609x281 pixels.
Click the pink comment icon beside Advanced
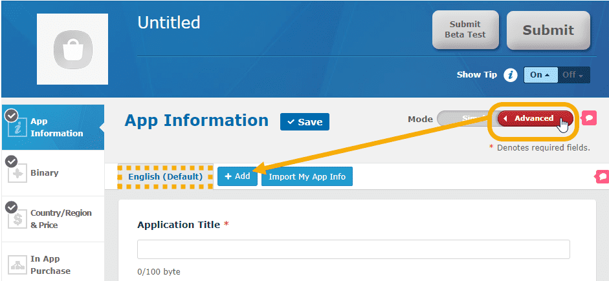589,118
